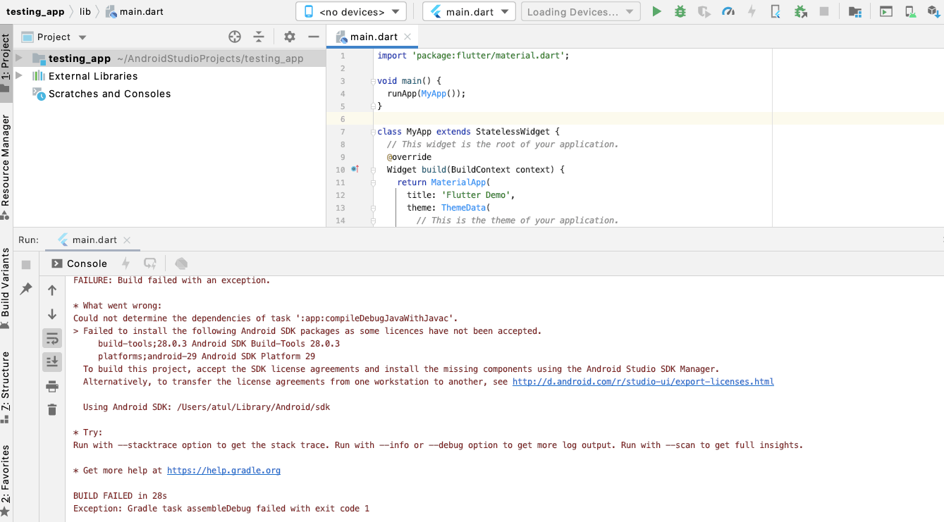Expand External Libraries tree node

click(19, 76)
